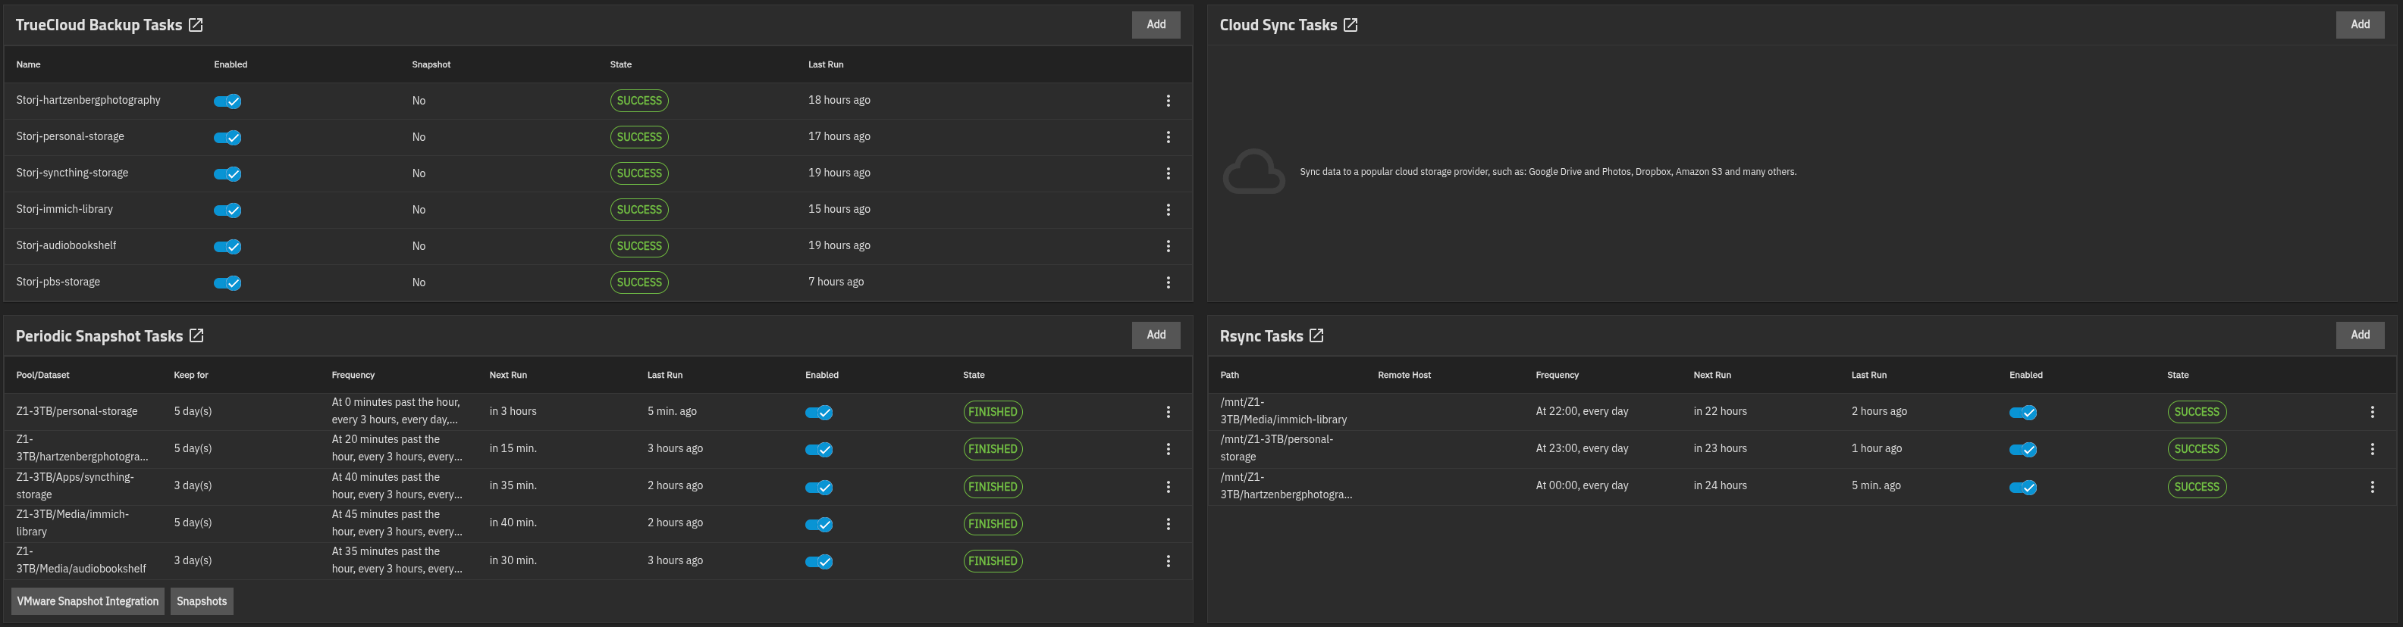
Task: Disable the Z1-3TB/Media/audiobookshelf snapshot toggle
Action: coord(819,562)
